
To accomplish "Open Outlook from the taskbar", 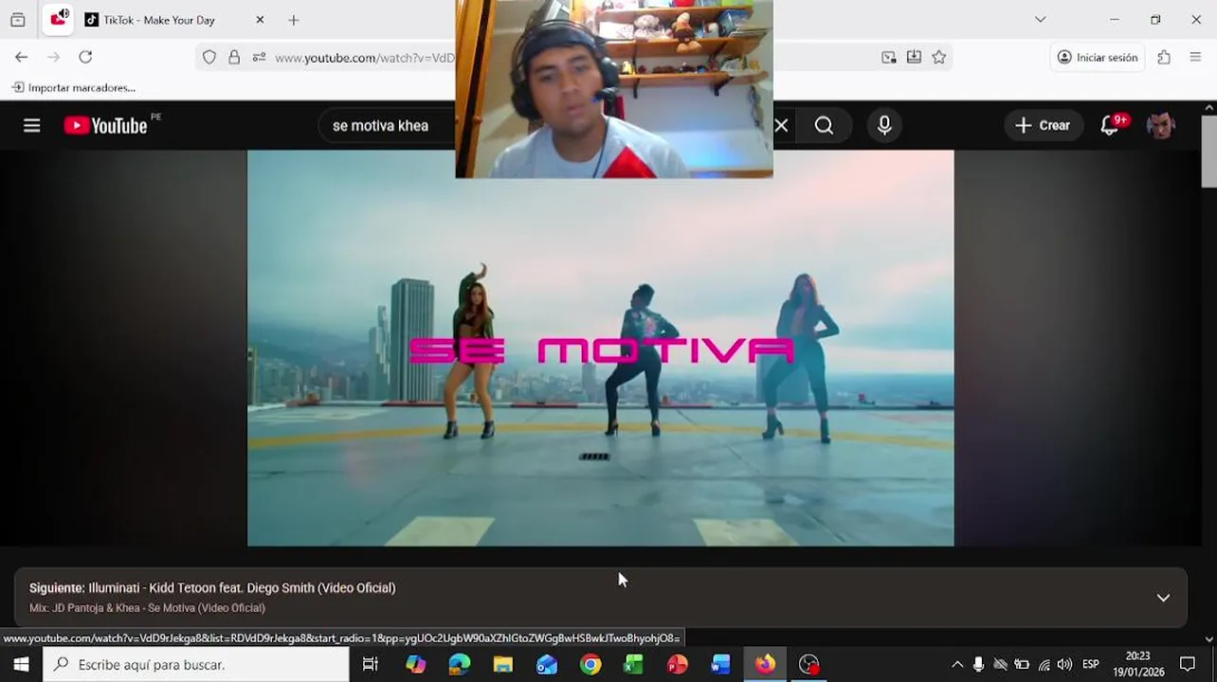I will pyautogui.click(x=547, y=664).
